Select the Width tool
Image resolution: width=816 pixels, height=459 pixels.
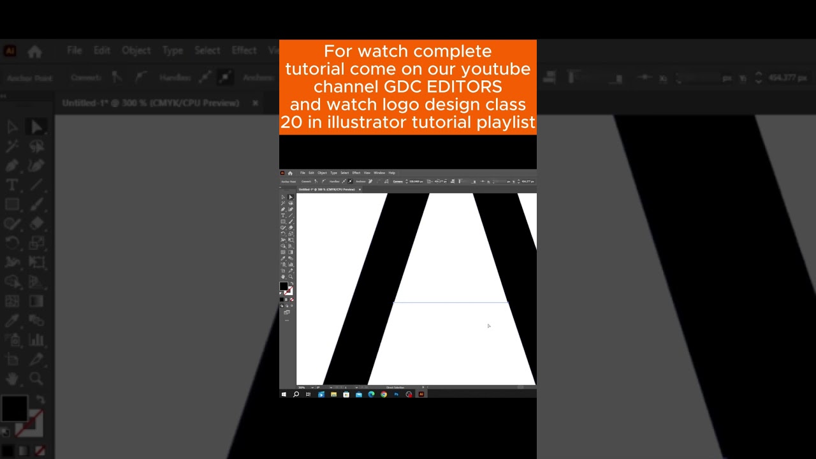(283, 240)
